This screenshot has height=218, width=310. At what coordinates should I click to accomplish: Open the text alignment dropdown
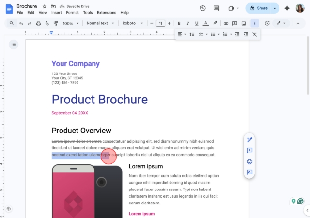coord(182,34)
